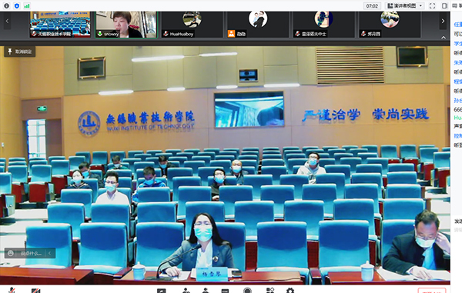Open chat icon in bottom toolbar
The height and width of the screenshot is (293, 462).
click(x=225, y=291)
